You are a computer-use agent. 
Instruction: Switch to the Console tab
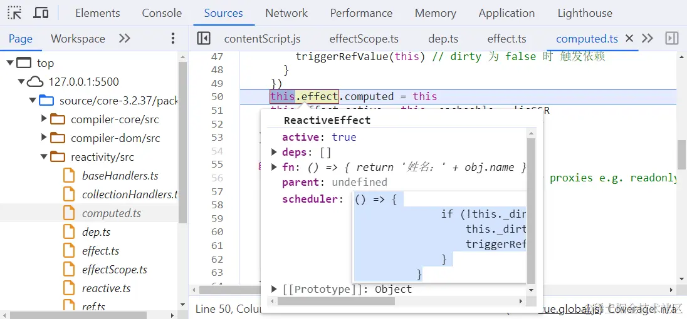pyautogui.click(x=162, y=13)
